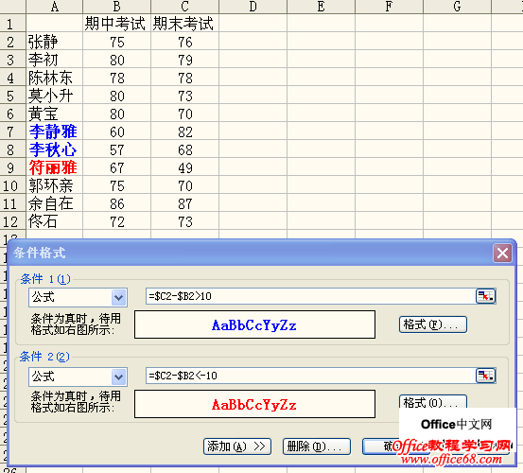Select column E header
Image resolution: width=523 pixels, height=473 pixels.
point(321,7)
